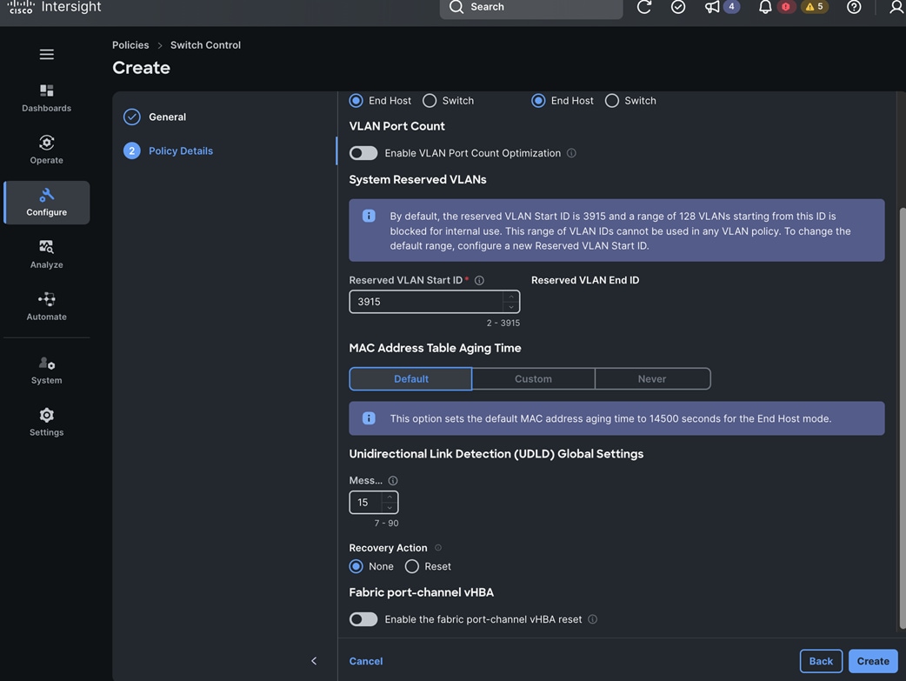Click the Back button

pyautogui.click(x=821, y=661)
